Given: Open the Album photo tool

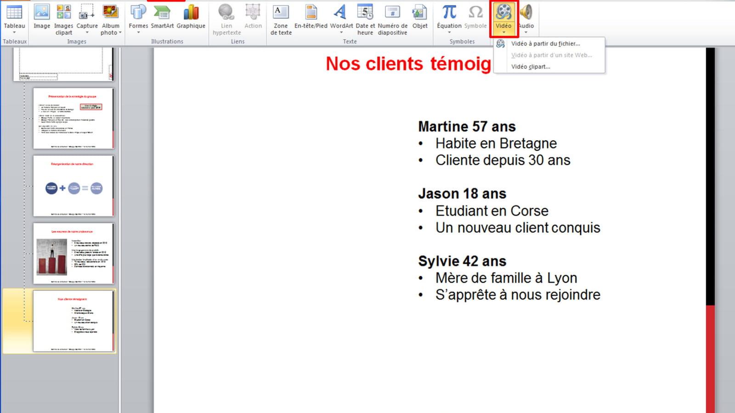Looking at the screenshot, I should point(110,19).
